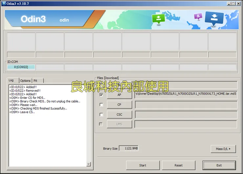Click the AP file path field with tar.md5
Viewport: 243px width, 174px height.
pyautogui.click(x=186, y=95)
